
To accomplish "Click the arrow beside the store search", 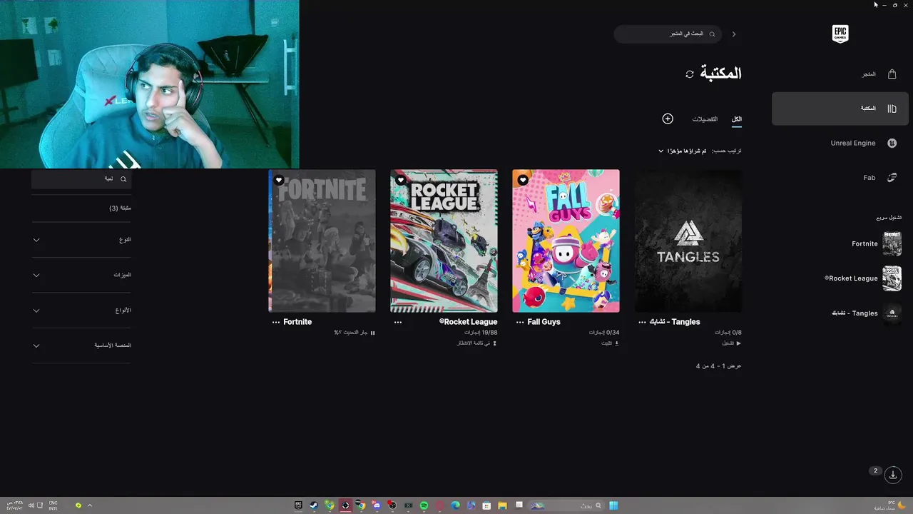I will click(x=734, y=34).
